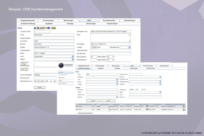Open Mailing in the left sidebar
The height and width of the screenshot is (136, 204).
(66, 80)
